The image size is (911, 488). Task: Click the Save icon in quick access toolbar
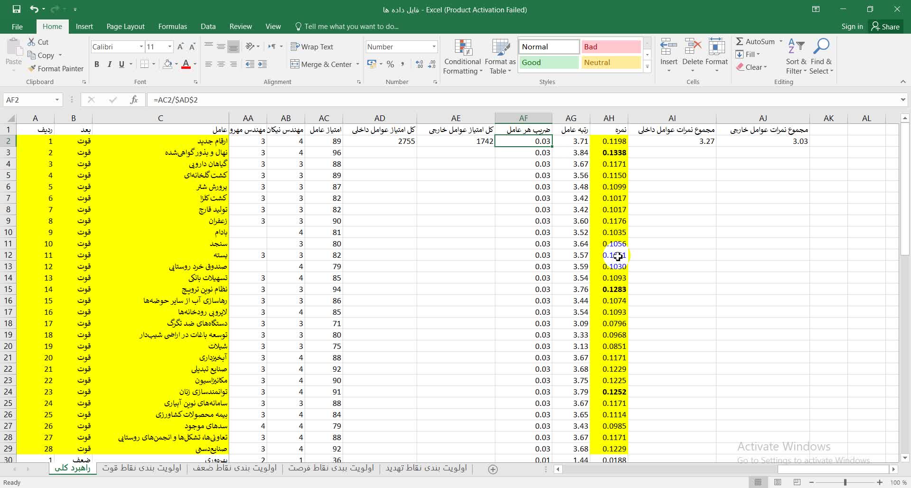pos(16,9)
